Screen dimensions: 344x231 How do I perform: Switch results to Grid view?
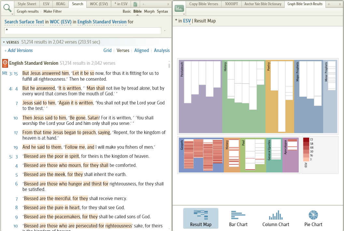click(107, 50)
